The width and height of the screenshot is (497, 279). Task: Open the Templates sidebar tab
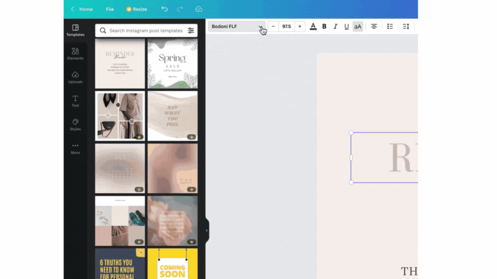pos(75,30)
